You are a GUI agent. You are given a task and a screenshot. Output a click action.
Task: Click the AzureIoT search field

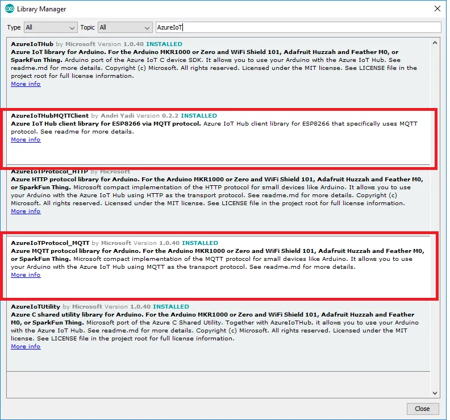298,27
